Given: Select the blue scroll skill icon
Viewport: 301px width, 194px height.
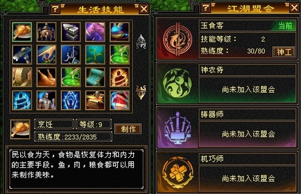Looking at the screenshot, I should (x=95, y=77).
